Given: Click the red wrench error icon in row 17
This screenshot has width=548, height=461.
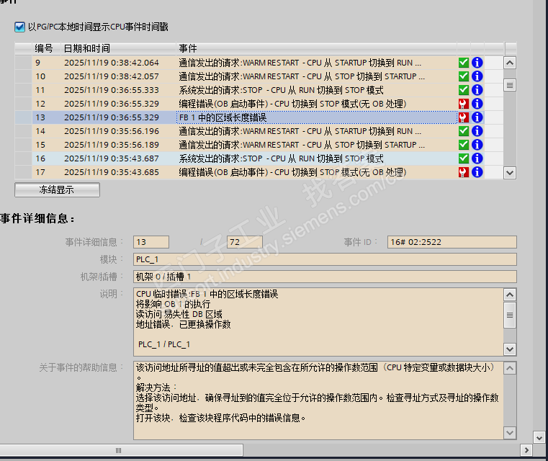Looking at the screenshot, I should (x=464, y=172).
